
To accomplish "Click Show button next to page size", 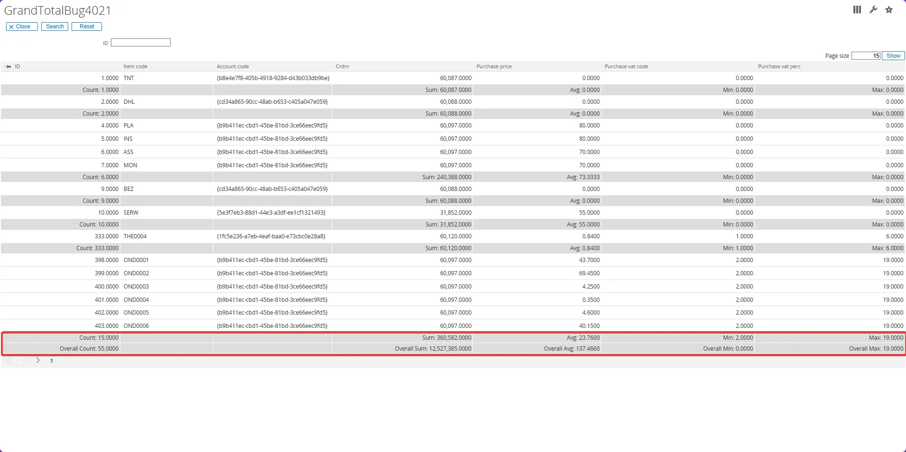I will pos(893,56).
